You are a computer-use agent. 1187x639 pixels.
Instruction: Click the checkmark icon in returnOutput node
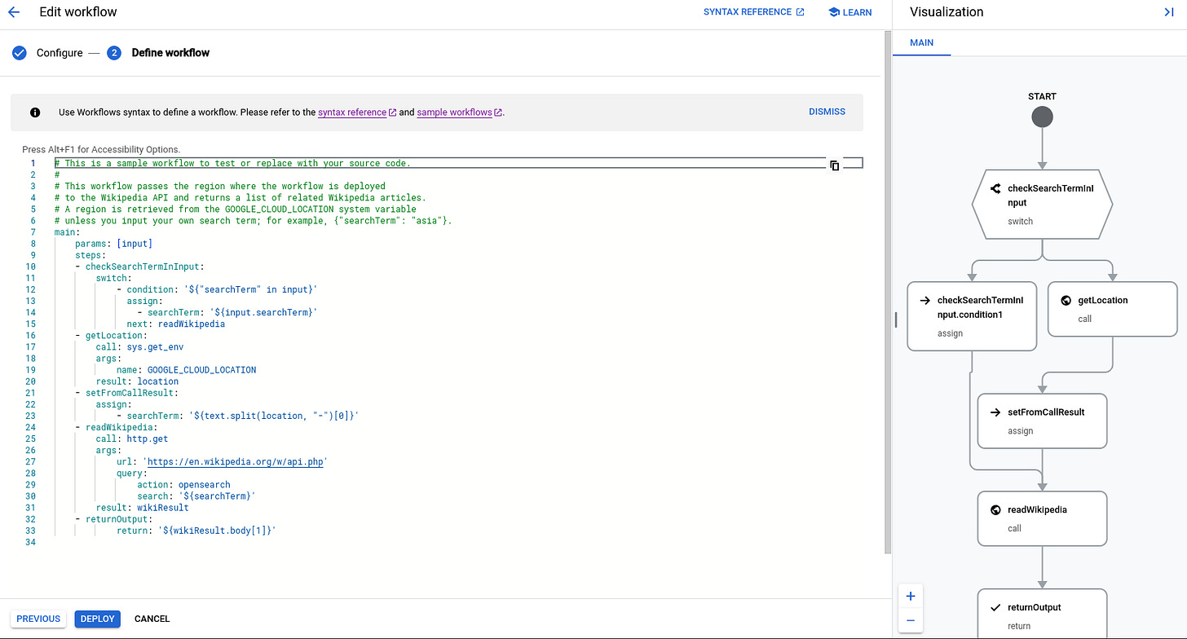[x=995, y=608]
